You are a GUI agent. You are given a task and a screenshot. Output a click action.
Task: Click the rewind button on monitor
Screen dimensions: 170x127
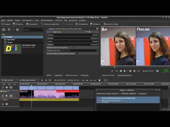click(121, 71)
